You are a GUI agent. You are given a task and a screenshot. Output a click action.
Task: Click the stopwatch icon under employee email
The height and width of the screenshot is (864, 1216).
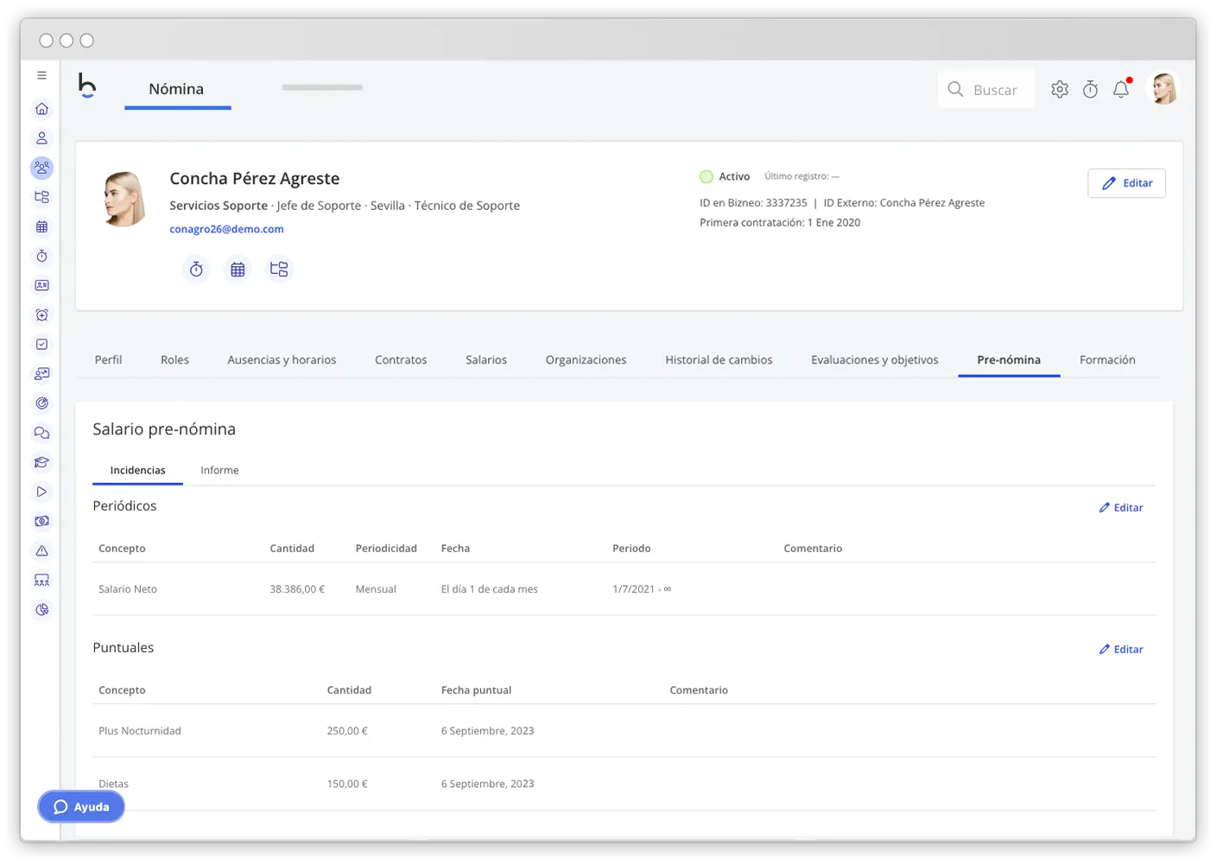pyautogui.click(x=196, y=270)
